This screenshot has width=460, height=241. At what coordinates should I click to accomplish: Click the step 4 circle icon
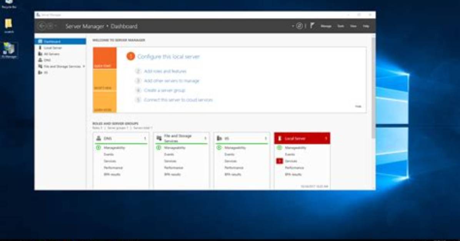(x=138, y=90)
